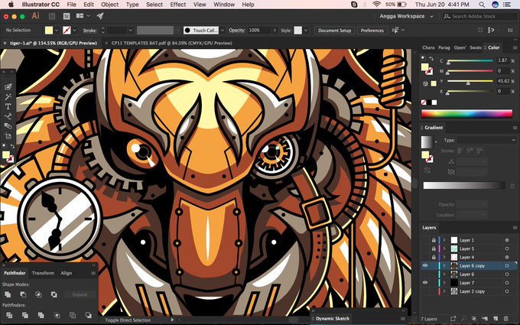
Task: Hide Layer 7 with its eye icon
Action: pos(425,283)
